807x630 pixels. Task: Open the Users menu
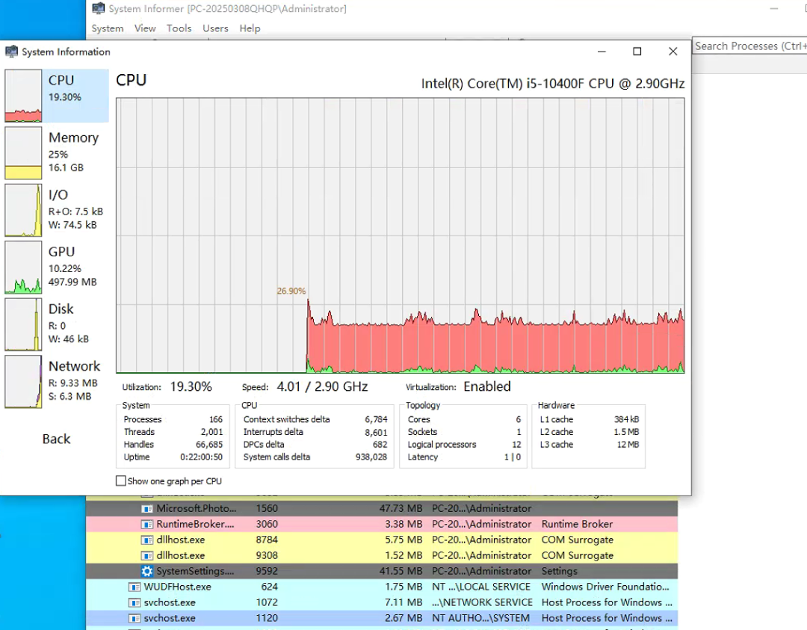click(x=215, y=28)
